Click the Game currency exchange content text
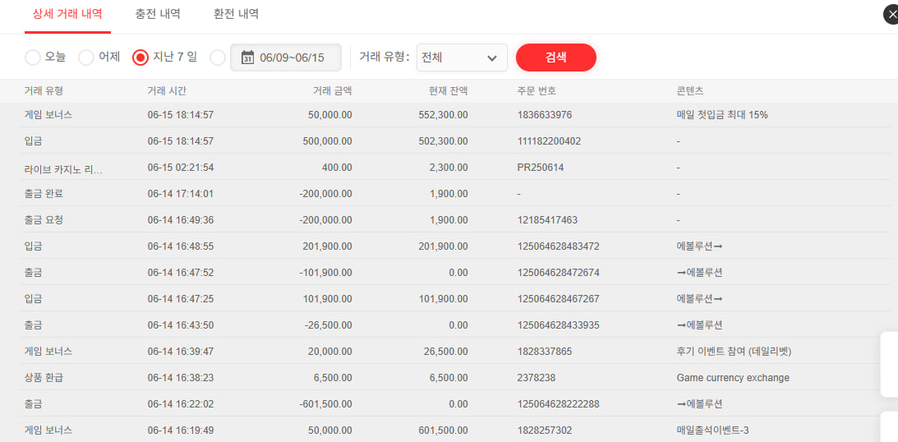 [733, 378]
